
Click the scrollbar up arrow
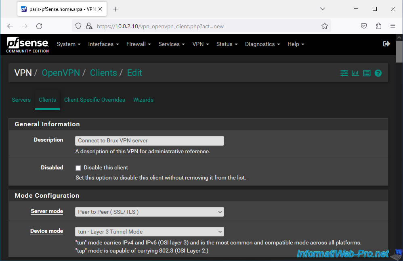tap(399, 38)
